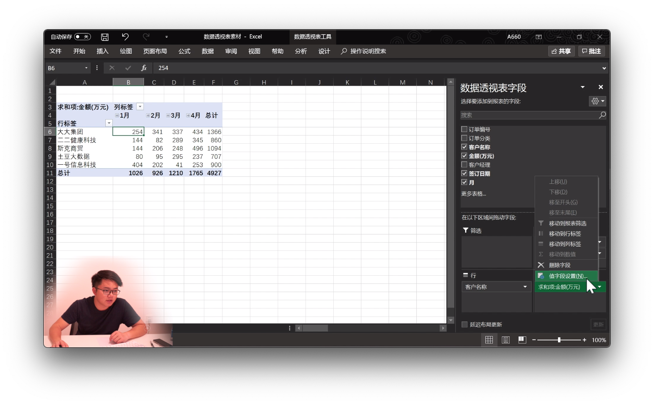Open the Quick Access Toolbar customize arrow

point(167,37)
